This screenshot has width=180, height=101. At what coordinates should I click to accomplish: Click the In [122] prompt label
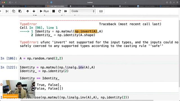click(9, 67)
